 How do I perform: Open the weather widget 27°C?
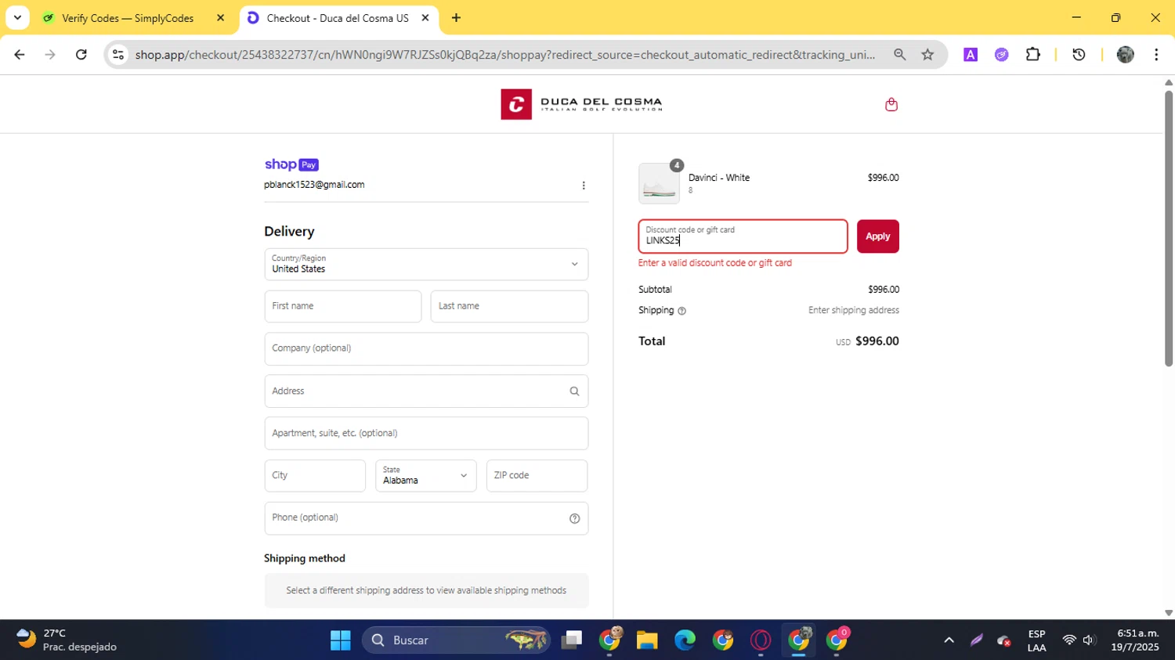point(67,640)
